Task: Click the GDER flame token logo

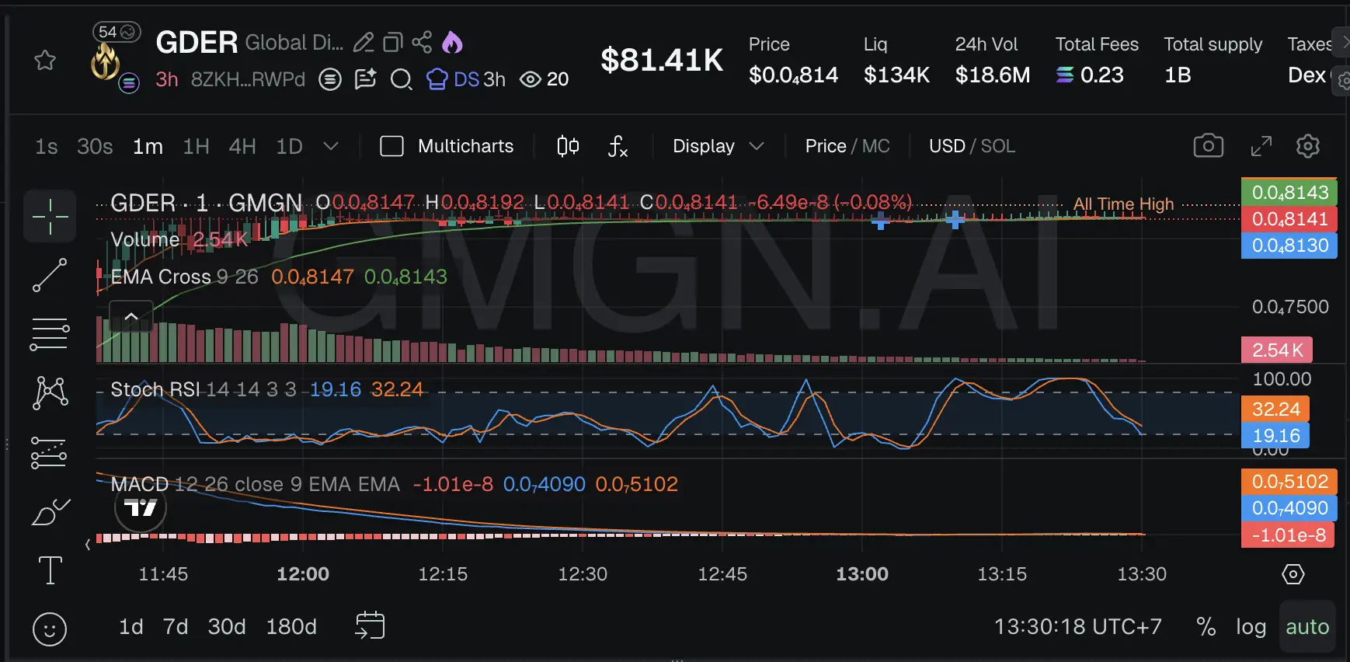Action: point(106,61)
